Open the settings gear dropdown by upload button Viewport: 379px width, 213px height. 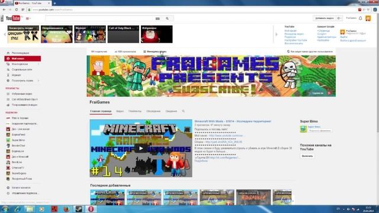tap(339, 18)
